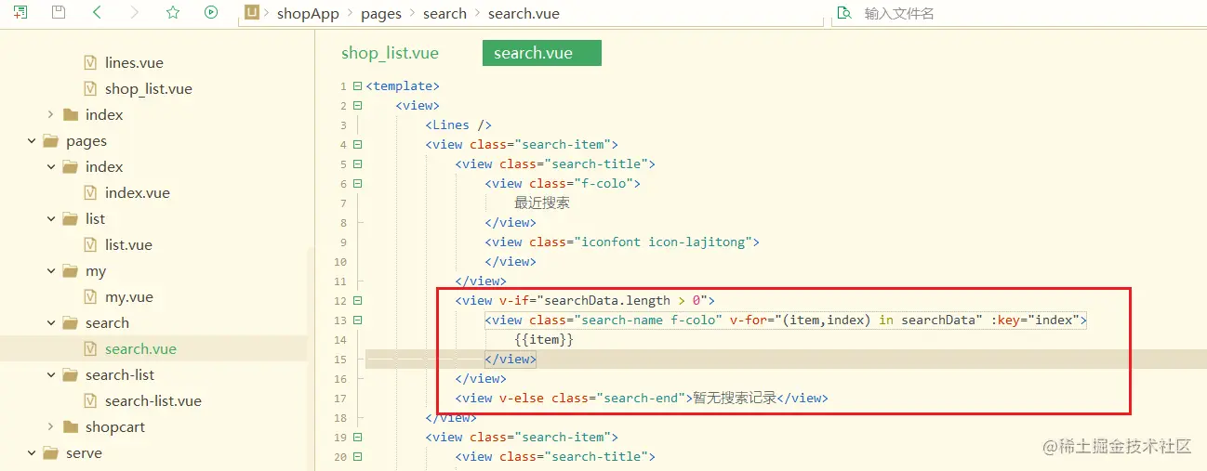Select the search.vue editor tab
1207x471 pixels.
[x=542, y=53]
